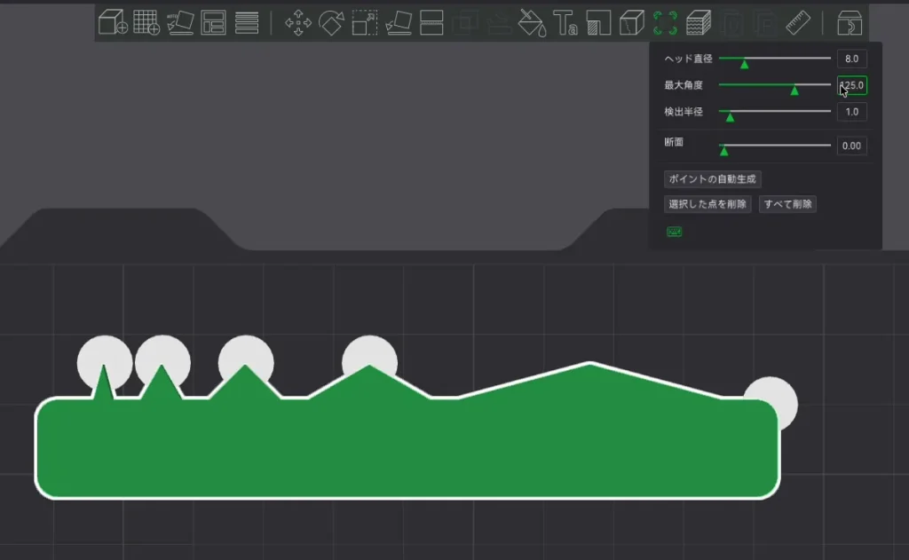Click the support painting icon beside the Text tool
Screen dimensions: 909x560
coord(598,22)
